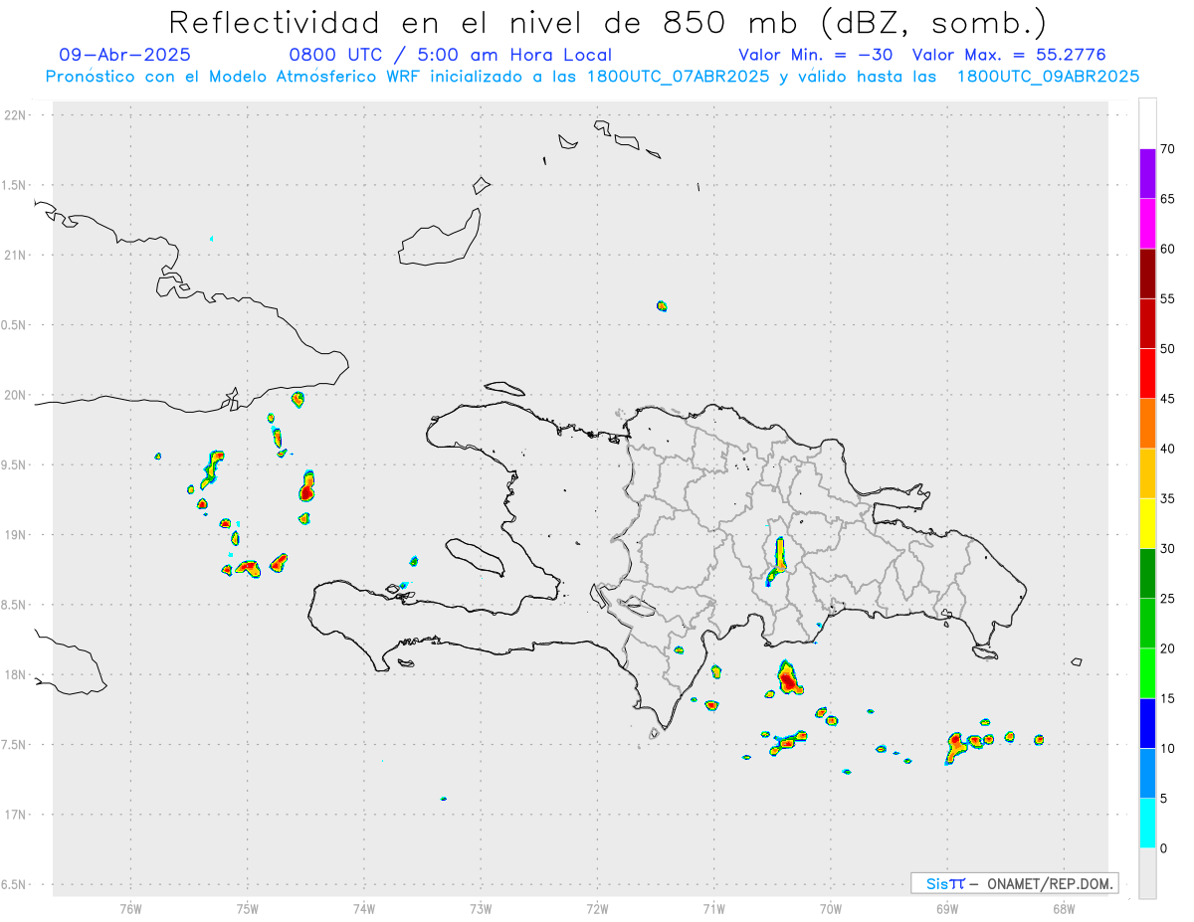Click the '70W' longitude label
This screenshot has height=922, width=1194.
click(831, 908)
